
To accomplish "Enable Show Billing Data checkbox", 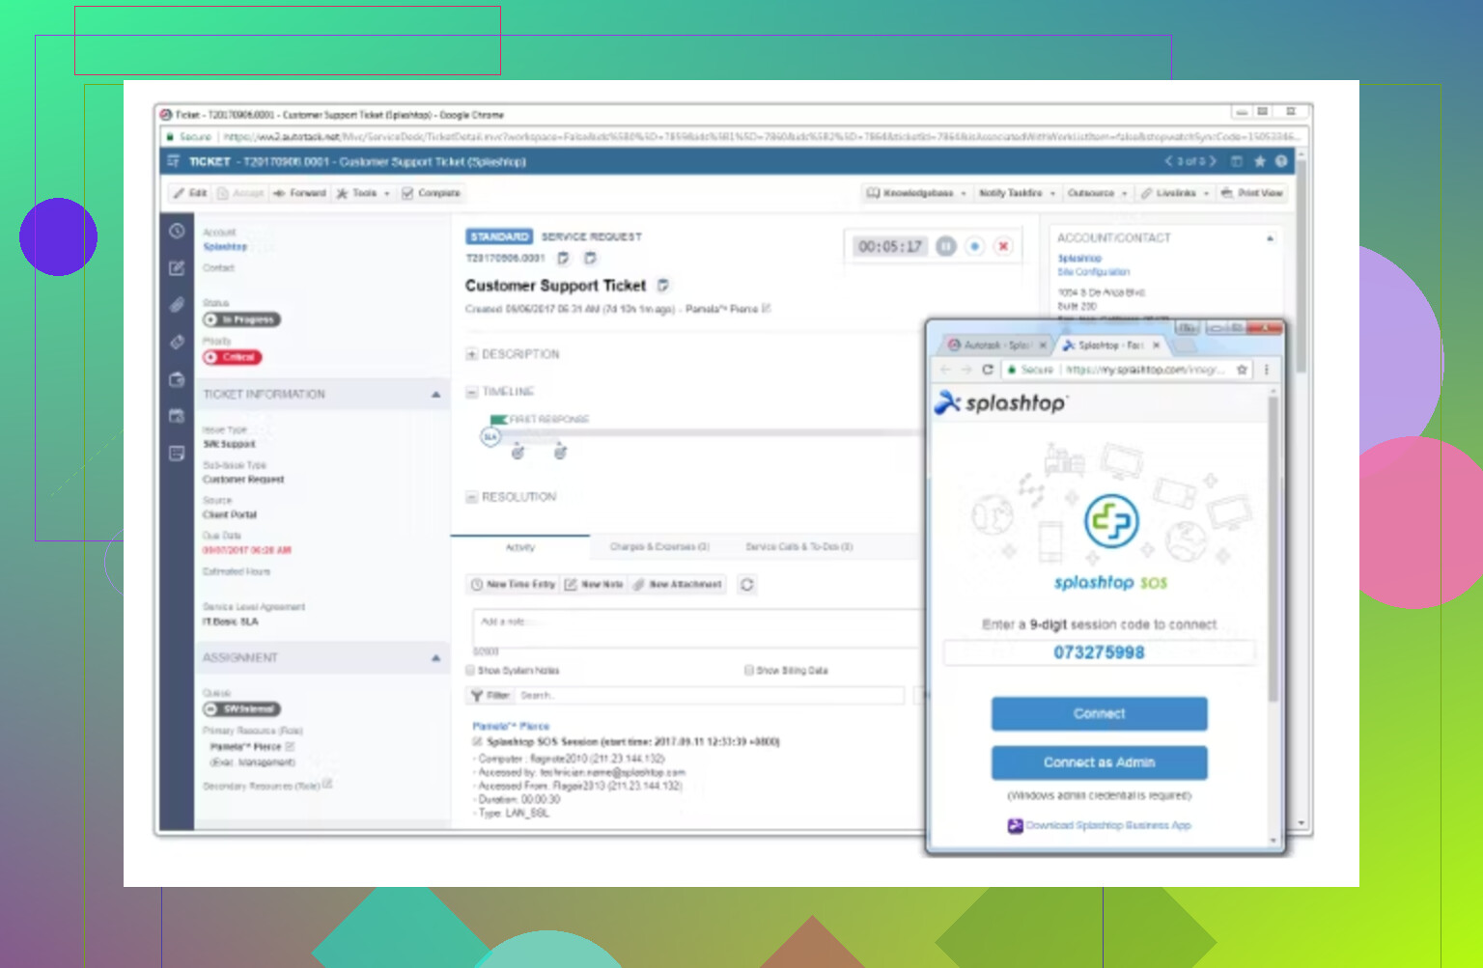I will (749, 670).
